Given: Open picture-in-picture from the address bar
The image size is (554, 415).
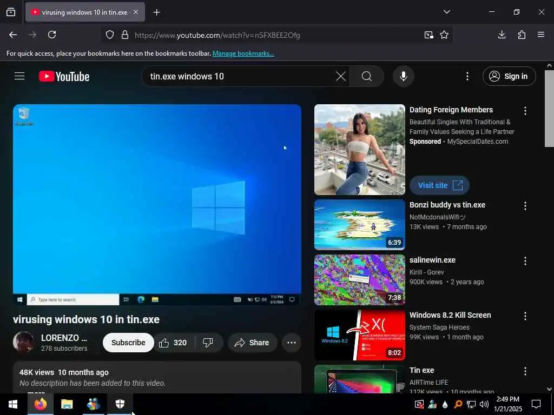Looking at the screenshot, I should [x=429, y=35].
